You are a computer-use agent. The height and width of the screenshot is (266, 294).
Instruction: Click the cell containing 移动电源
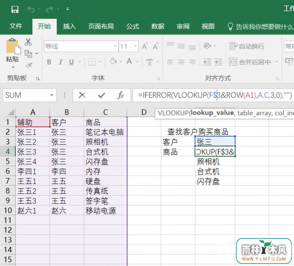click(x=106, y=211)
